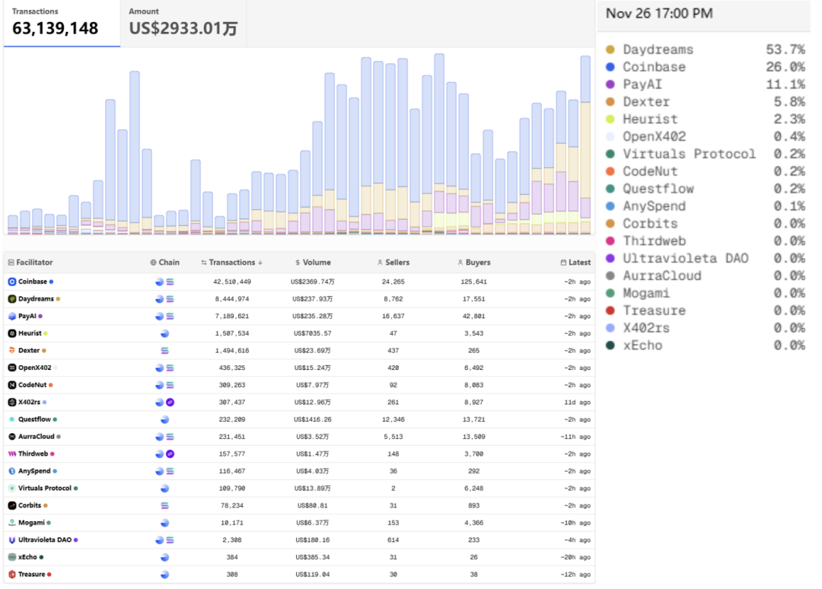Image resolution: width=822 pixels, height=589 pixels.
Task: Click the Daydreams color dot in legend
Action: tap(610, 50)
